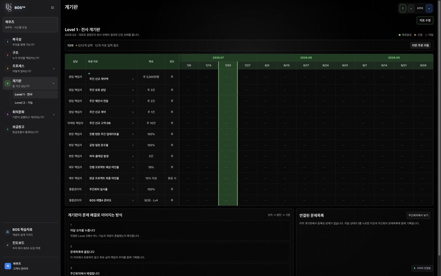This screenshot has width=441, height=276.
Task: Expand 진행 프로젝트 예상 마진율 row chevron
Action: click(x=133, y=167)
